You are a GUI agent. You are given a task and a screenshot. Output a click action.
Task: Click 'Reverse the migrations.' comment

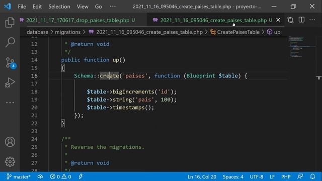pos(107,147)
